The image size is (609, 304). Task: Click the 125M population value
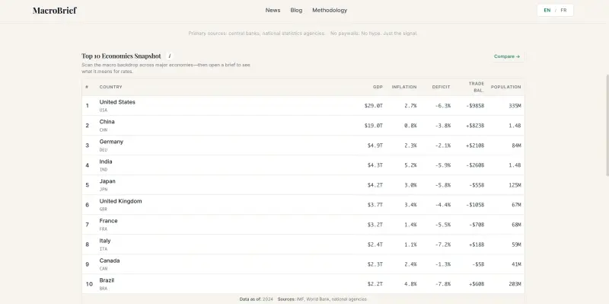[x=515, y=185]
